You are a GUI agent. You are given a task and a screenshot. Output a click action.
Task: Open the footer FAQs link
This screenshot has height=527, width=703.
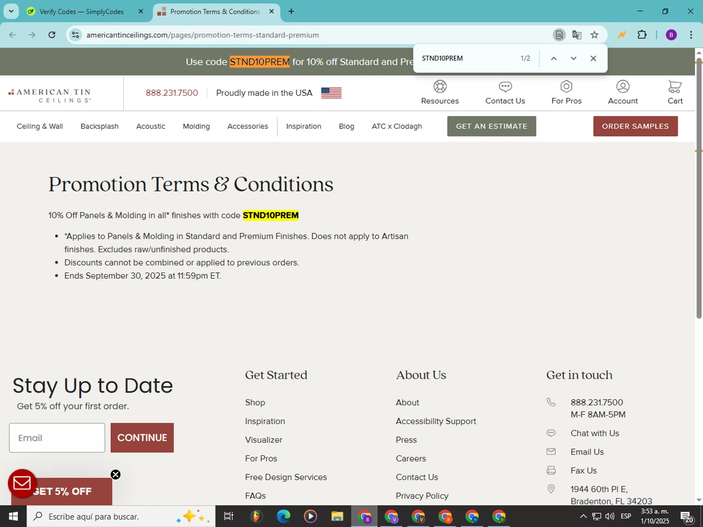(255, 496)
